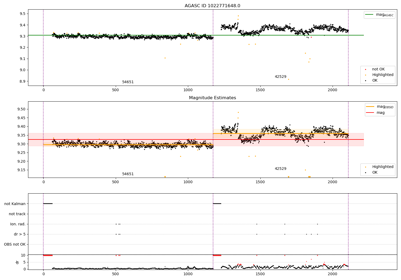401x280 pixels.
Task: Click the 54651 obsid label in the middle plot
Action: coord(128,174)
